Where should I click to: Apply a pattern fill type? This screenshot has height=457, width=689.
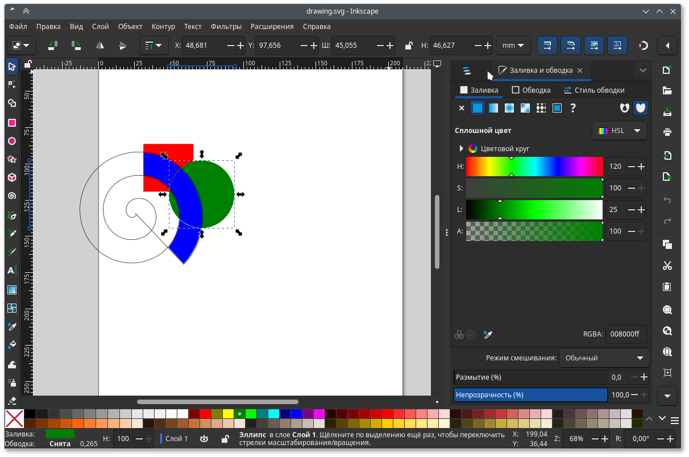point(541,108)
